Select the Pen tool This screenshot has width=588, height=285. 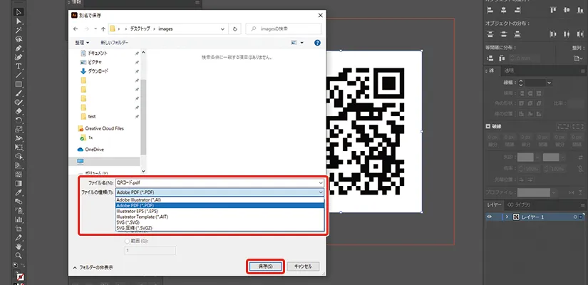[x=19, y=48]
